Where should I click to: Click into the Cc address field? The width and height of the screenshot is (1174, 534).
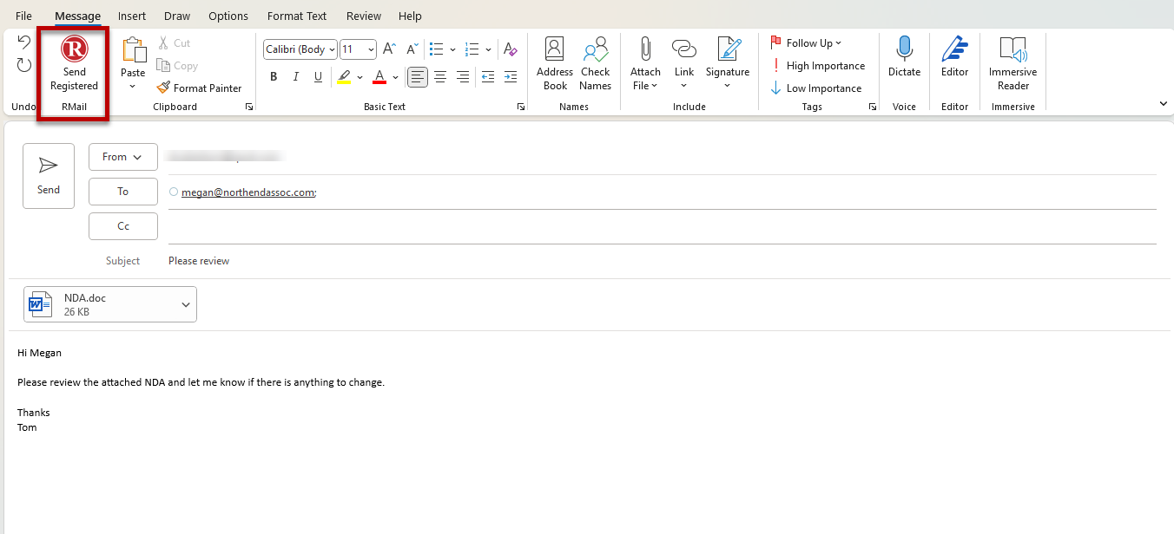(x=662, y=226)
